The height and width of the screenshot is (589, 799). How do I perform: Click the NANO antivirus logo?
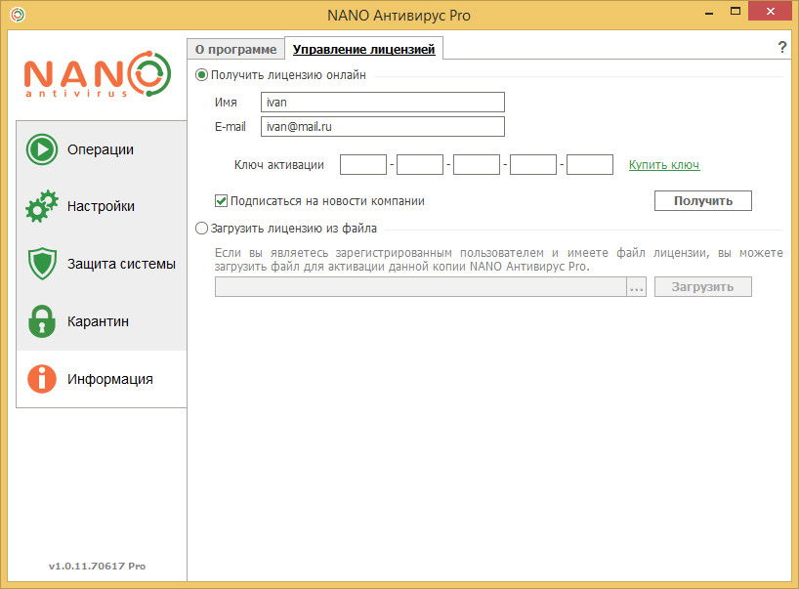[x=98, y=74]
